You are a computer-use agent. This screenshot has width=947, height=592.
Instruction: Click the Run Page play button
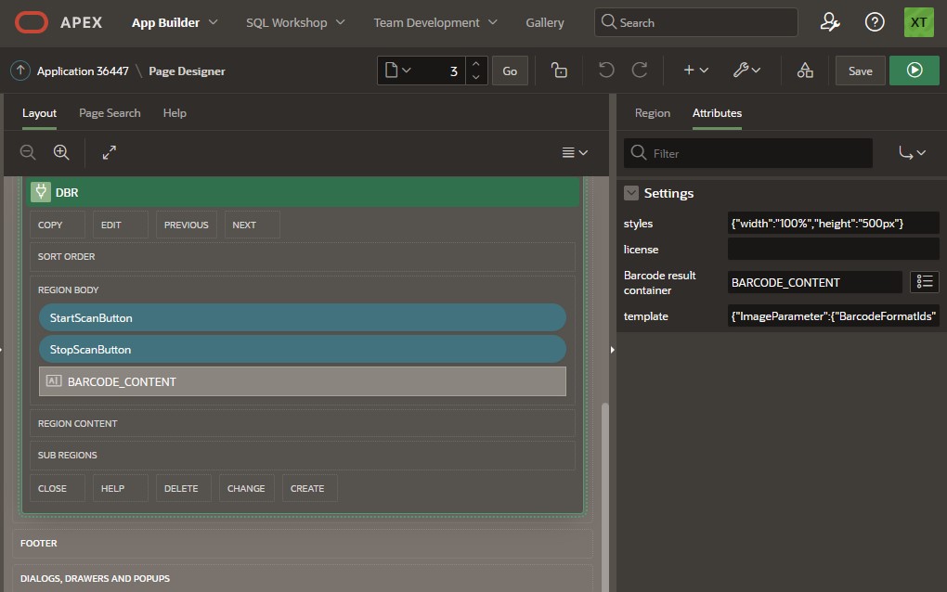coord(915,71)
